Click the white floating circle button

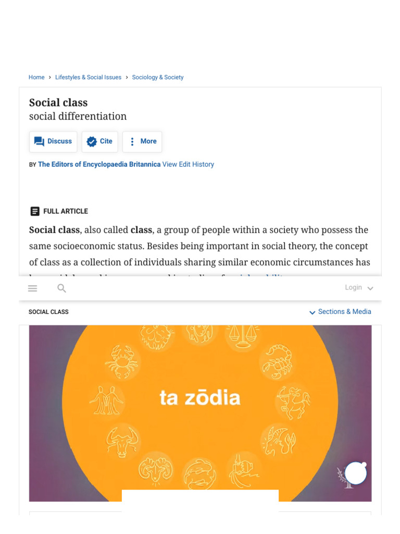pos(356,474)
